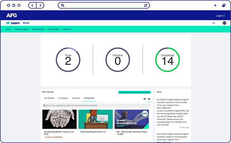Click the assigned courses search field

click(96, 105)
